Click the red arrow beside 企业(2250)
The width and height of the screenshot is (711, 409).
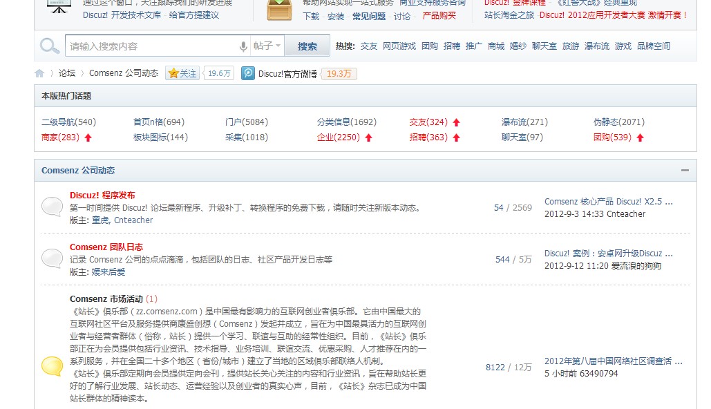pos(369,138)
